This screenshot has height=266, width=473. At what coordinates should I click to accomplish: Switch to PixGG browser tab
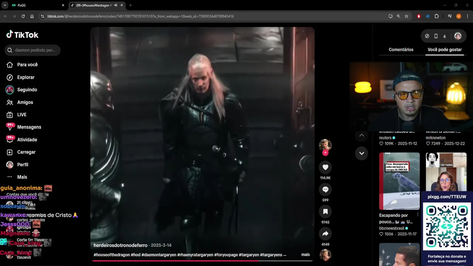click(37, 5)
